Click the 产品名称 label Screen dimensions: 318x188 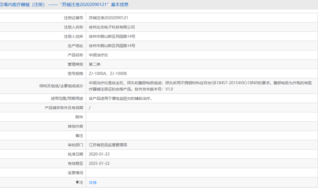pyautogui.click(x=76, y=55)
